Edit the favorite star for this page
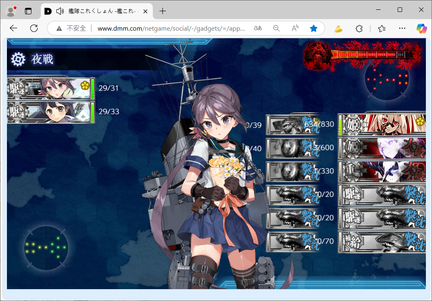This screenshot has height=301, width=432. tap(314, 28)
